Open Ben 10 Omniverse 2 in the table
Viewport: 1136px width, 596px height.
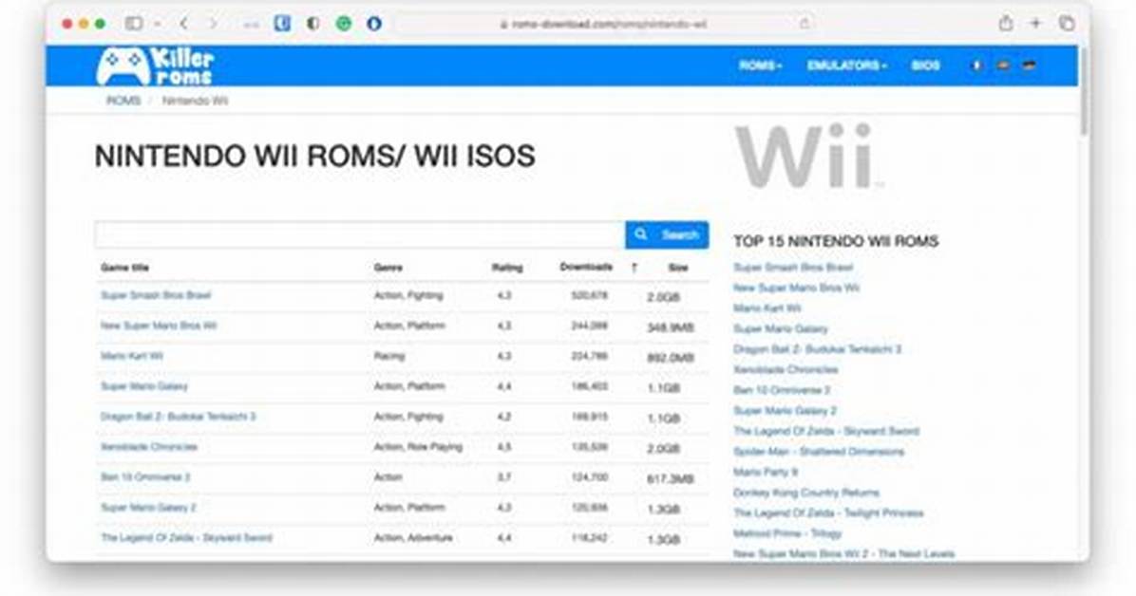click(145, 477)
